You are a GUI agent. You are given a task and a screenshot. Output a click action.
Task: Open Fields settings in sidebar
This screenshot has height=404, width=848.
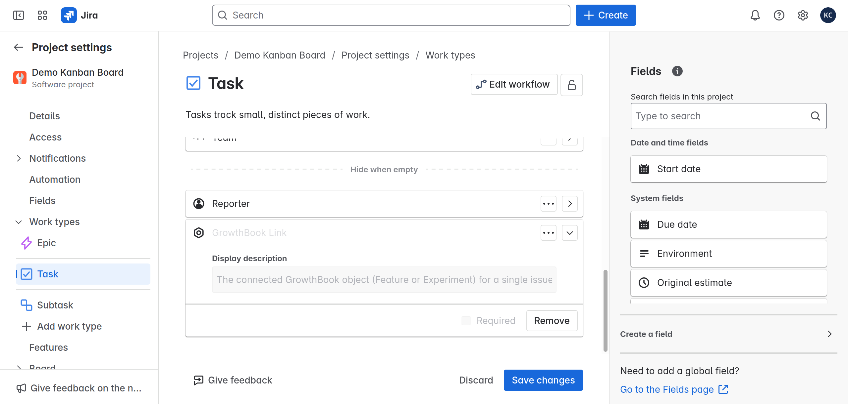pos(42,201)
